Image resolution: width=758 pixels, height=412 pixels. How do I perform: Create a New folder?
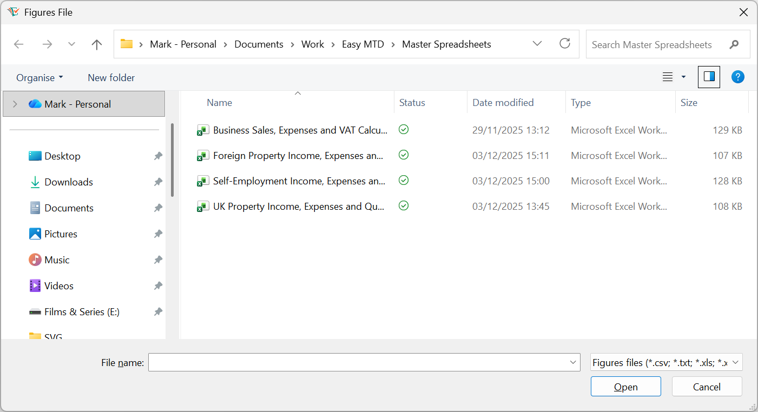coord(110,77)
